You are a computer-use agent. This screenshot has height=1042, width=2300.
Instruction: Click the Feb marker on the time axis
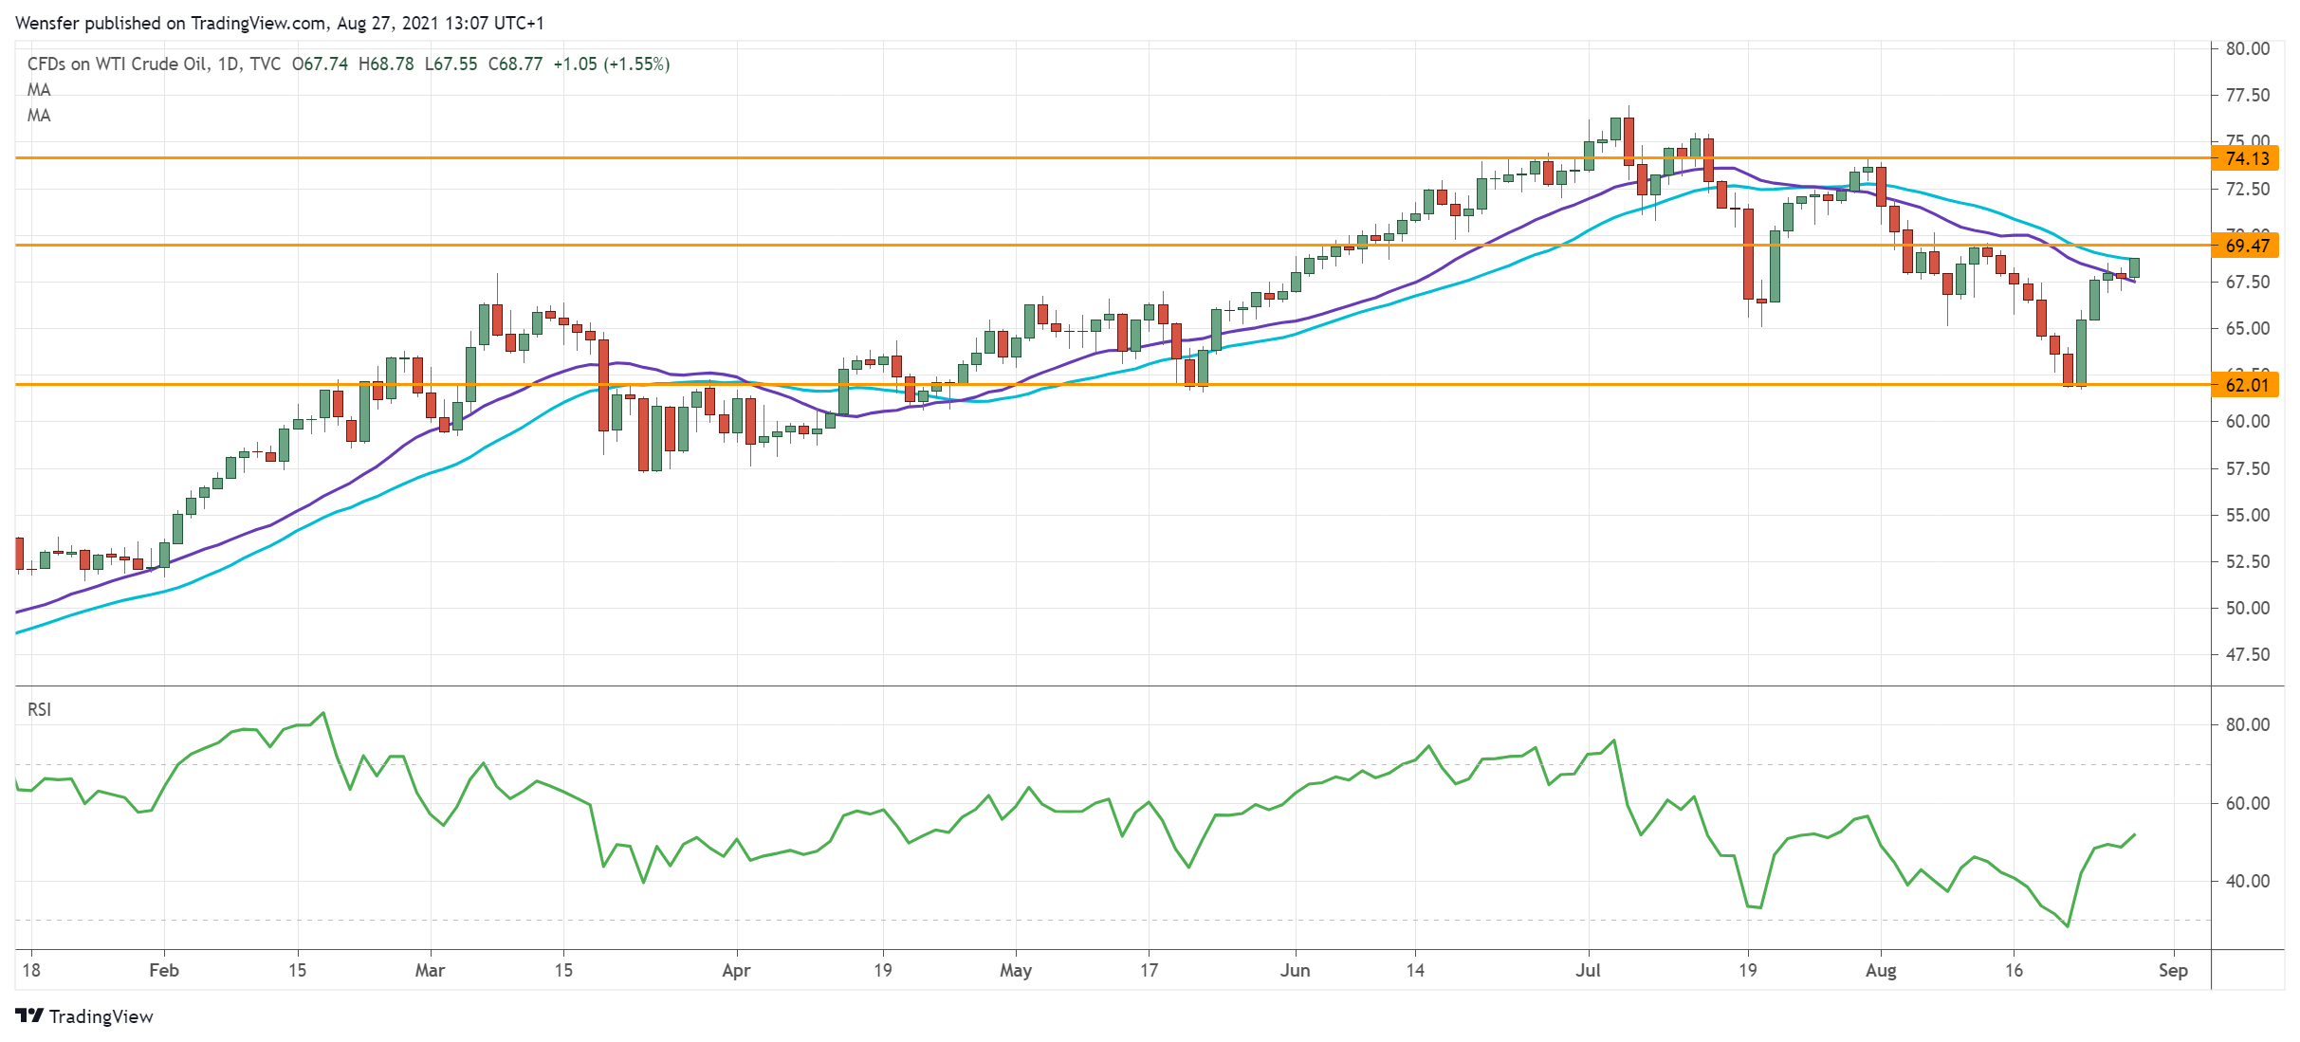[164, 970]
